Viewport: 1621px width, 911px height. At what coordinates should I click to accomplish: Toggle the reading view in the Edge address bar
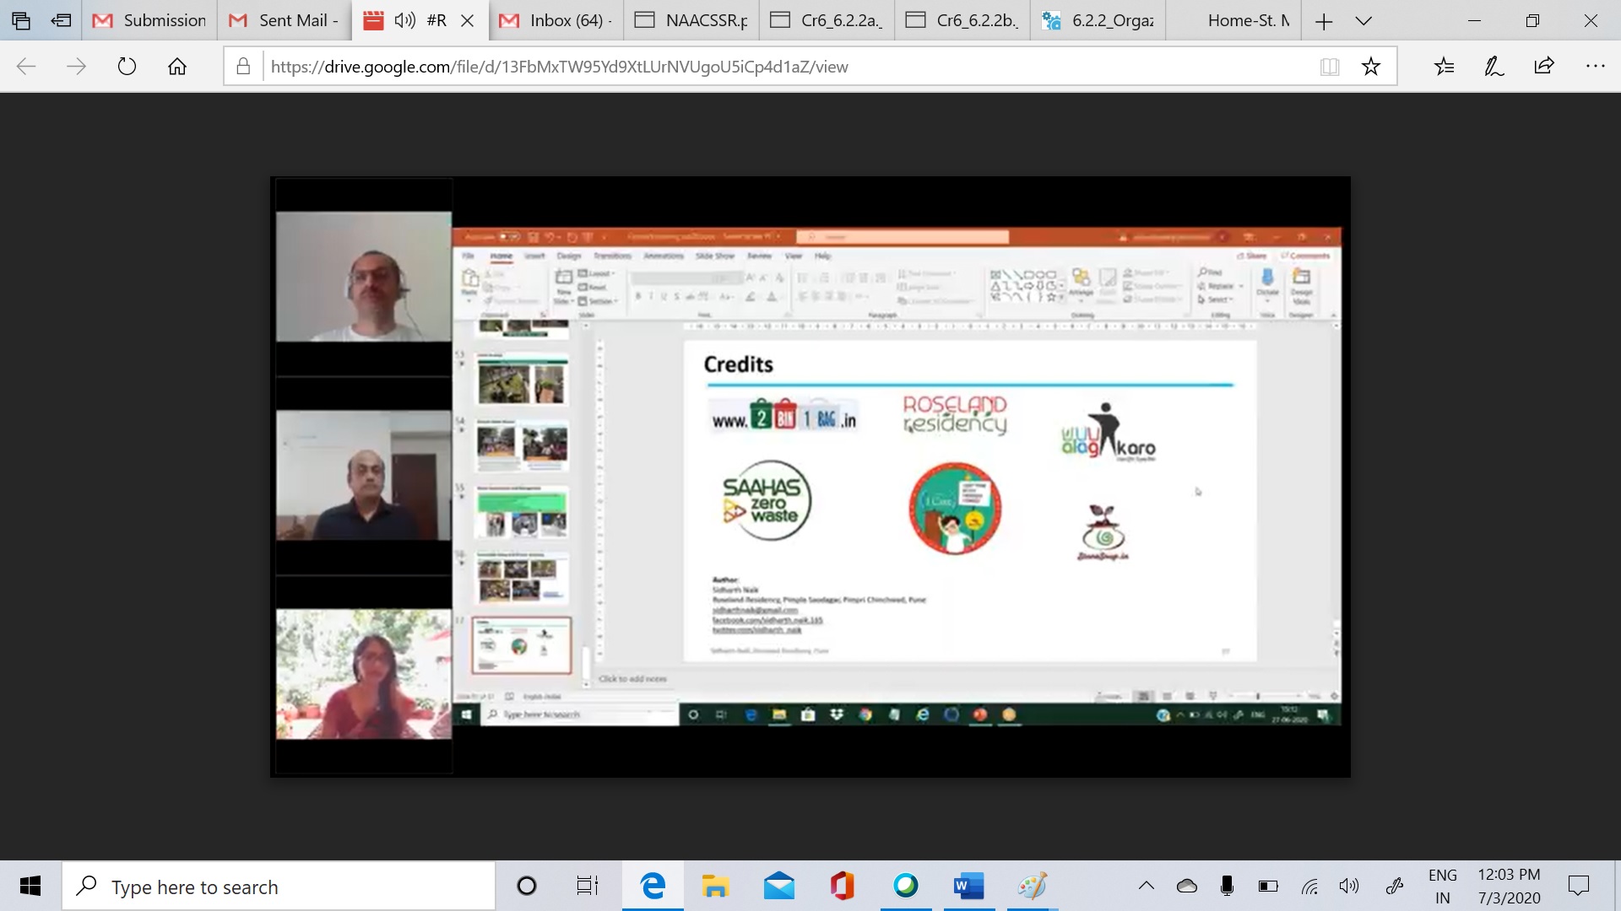[1330, 66]
